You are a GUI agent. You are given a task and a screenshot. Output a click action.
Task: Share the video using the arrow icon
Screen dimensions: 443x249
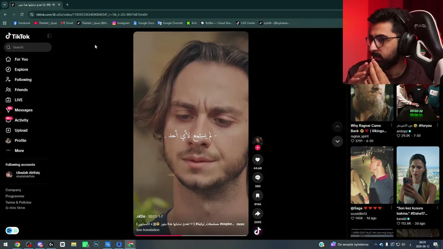pyautogui.click(x=257, y=213)
